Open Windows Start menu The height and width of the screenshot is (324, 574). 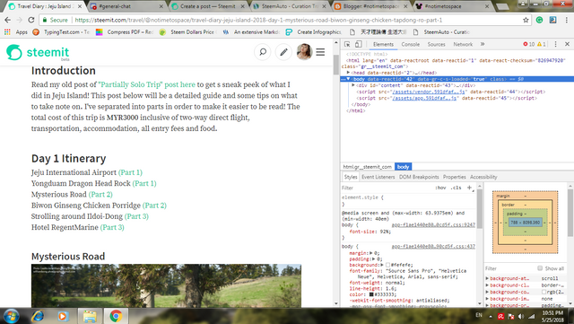point(11,316)
